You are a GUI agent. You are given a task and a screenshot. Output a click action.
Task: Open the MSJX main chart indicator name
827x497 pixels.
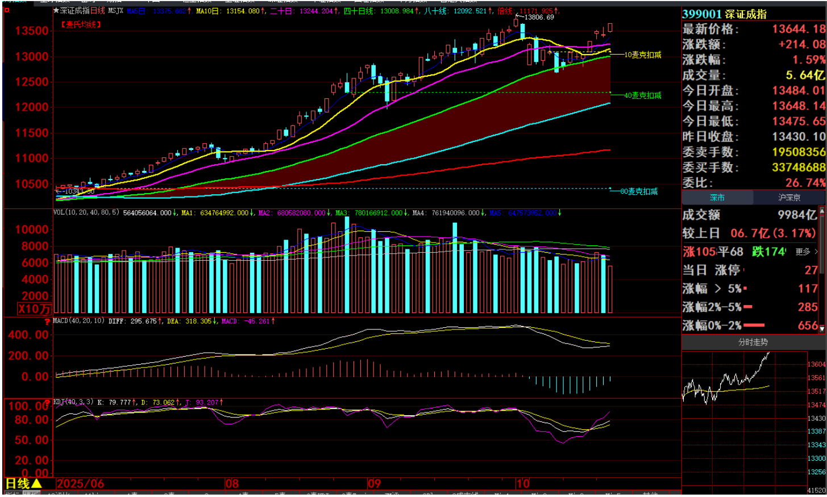click(x=115, y=11)
